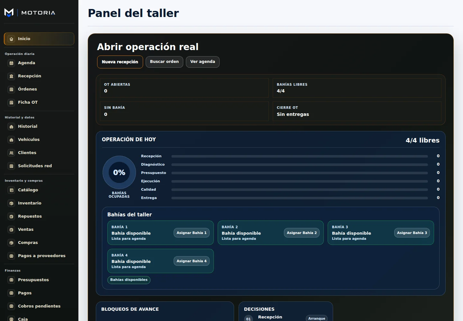Open the Catálogo section
Screen dimensions: 463x321
pos(39,190)
